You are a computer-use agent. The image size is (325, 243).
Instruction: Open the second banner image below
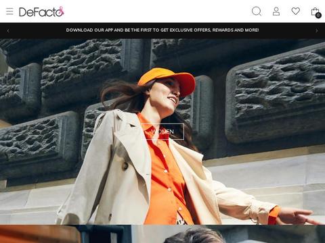pos(162,234)
